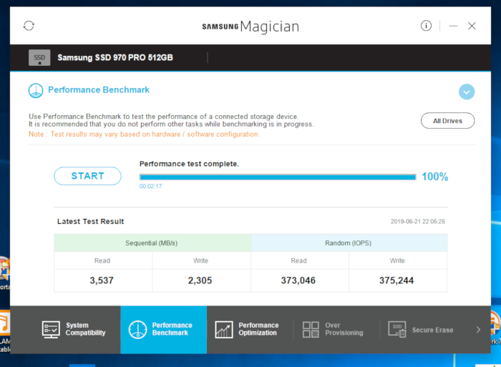Click the Latest Test Result heading
This screenshot has width=501, height=367.
pos(90,221)
